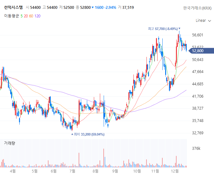Image resolution: width=214 pixels, height=182 pixels.
Task: Toggle the 60-day moving average line
Action: coord(31,16)
